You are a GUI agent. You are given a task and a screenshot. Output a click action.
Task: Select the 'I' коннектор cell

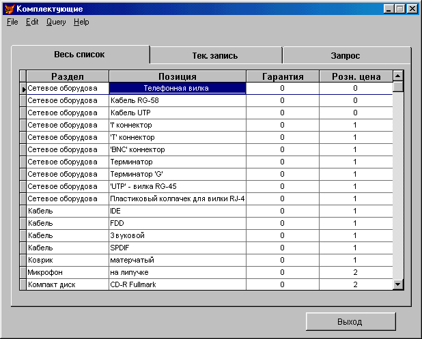pos(178,125)
